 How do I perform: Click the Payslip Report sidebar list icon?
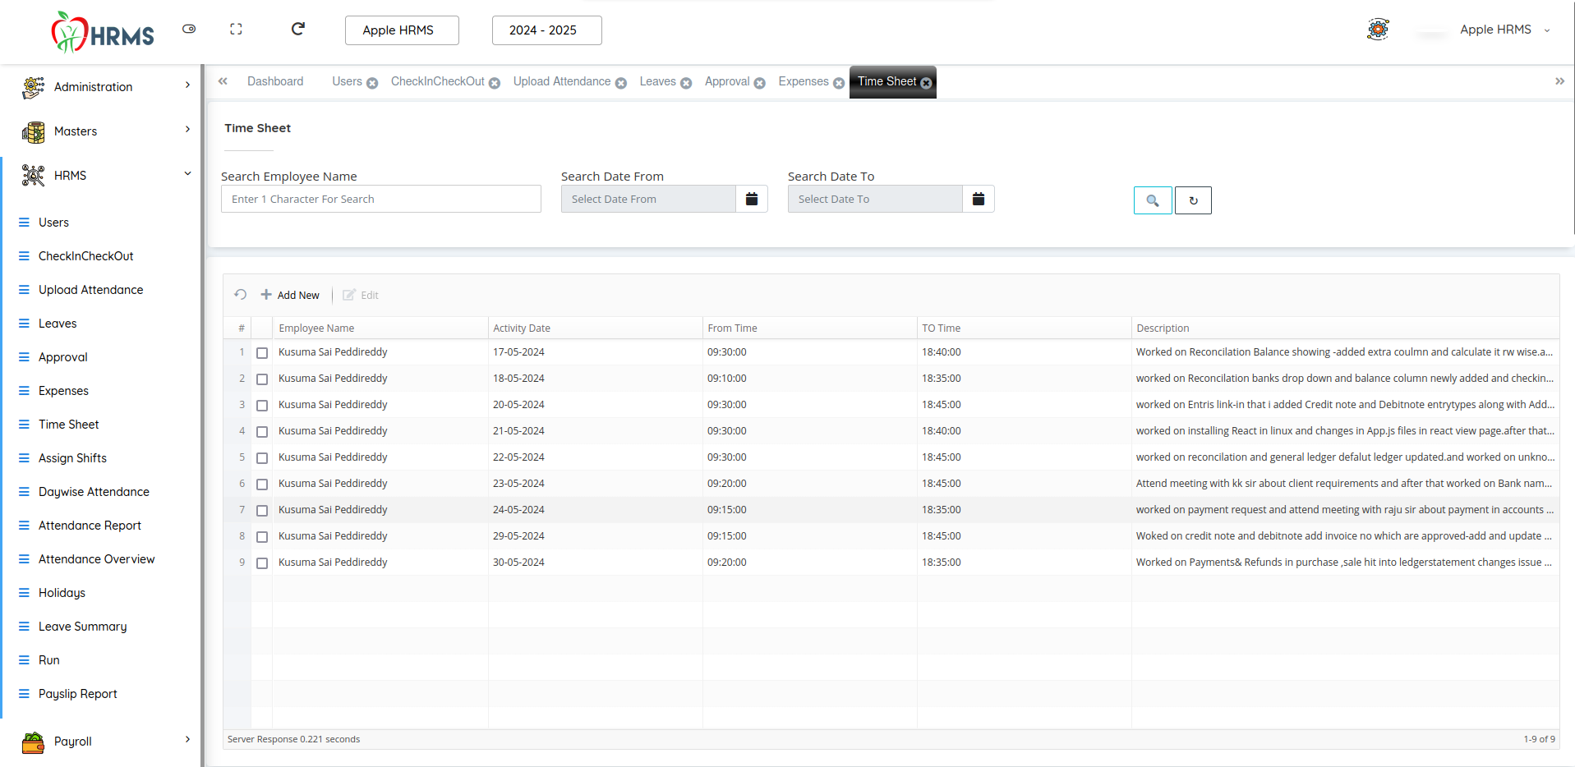click(x=24, y=694)
